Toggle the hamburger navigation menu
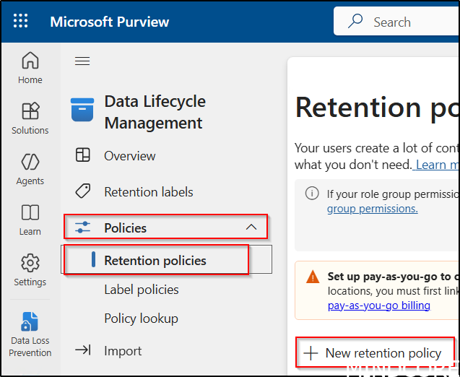Image resolution: width=460 pixels, height=377 pixels. coord(82,61)
